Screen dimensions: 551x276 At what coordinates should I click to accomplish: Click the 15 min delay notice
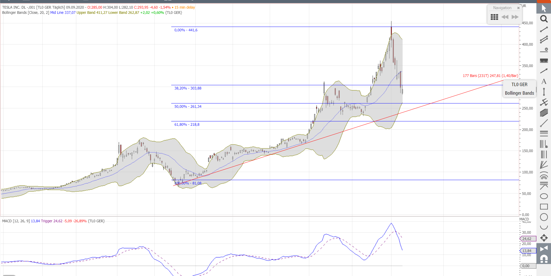(x=185, y=7)
